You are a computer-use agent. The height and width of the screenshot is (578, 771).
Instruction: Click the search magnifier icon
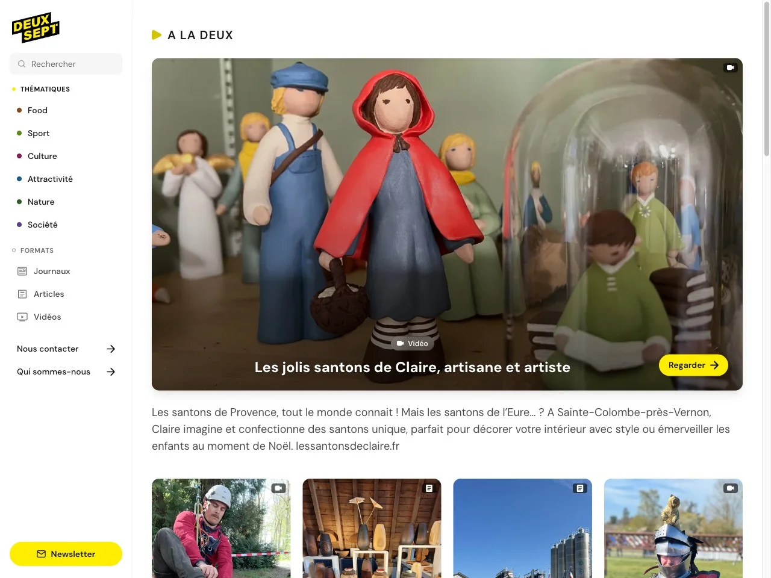[x=22, y=64]
